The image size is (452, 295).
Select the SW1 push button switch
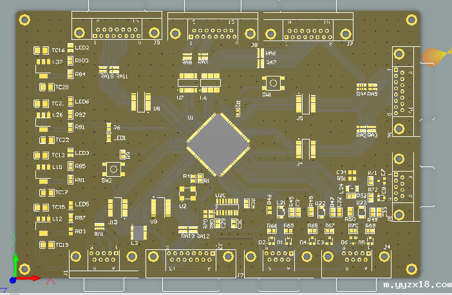coord(275,83)
